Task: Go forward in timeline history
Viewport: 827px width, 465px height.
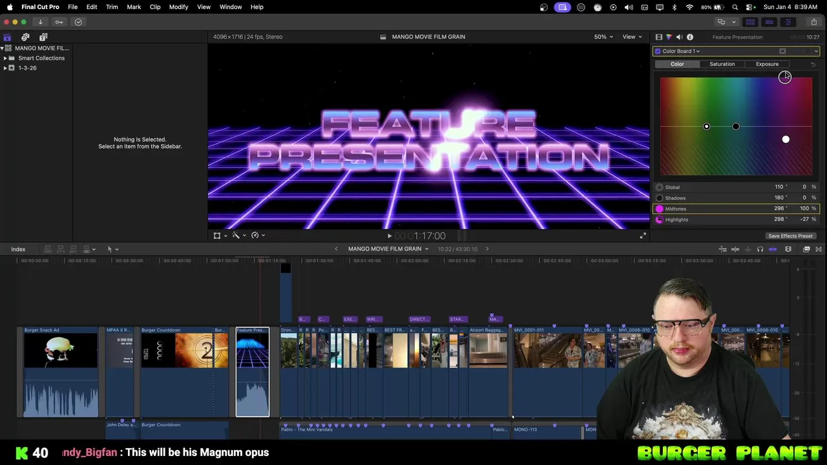Action: point(487,249)
